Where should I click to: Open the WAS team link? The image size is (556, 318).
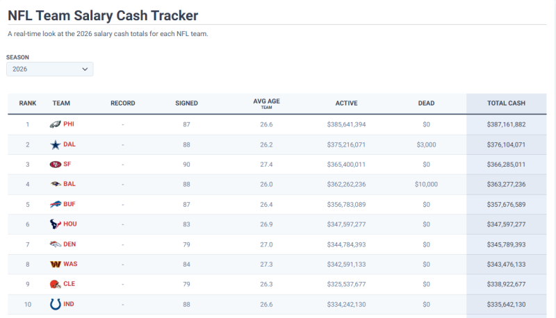pos(70,264)
